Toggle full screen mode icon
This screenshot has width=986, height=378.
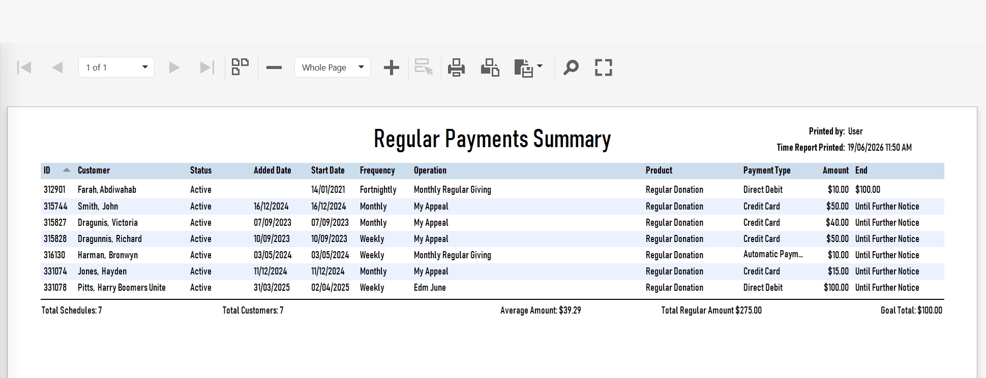tap(603, 67)
